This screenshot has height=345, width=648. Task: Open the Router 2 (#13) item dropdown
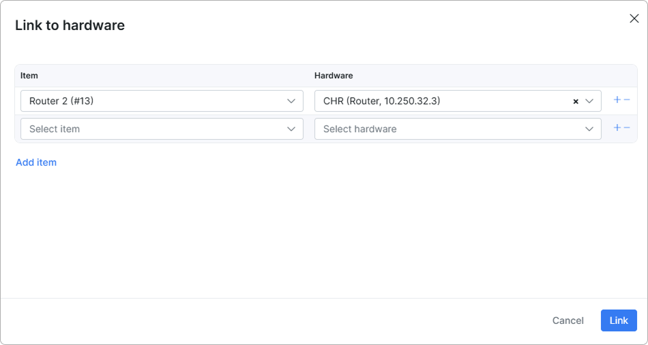(x=162, y=101)
